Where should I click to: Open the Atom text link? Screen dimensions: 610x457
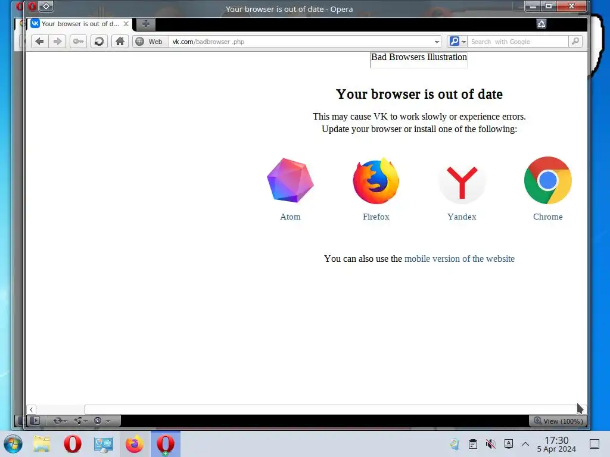coord(290,217)
